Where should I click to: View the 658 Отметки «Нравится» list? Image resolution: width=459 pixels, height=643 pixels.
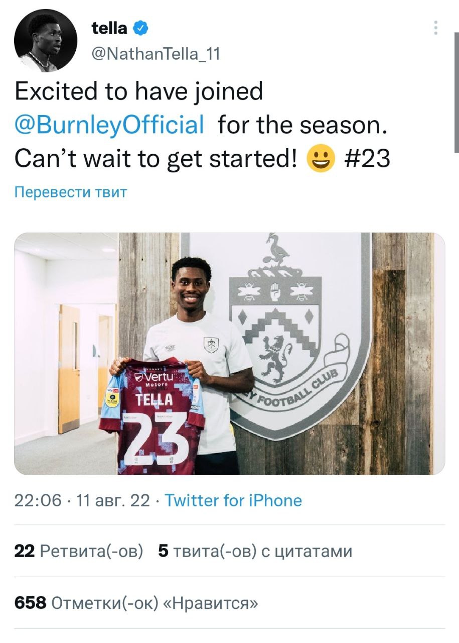tap(136, 602)
